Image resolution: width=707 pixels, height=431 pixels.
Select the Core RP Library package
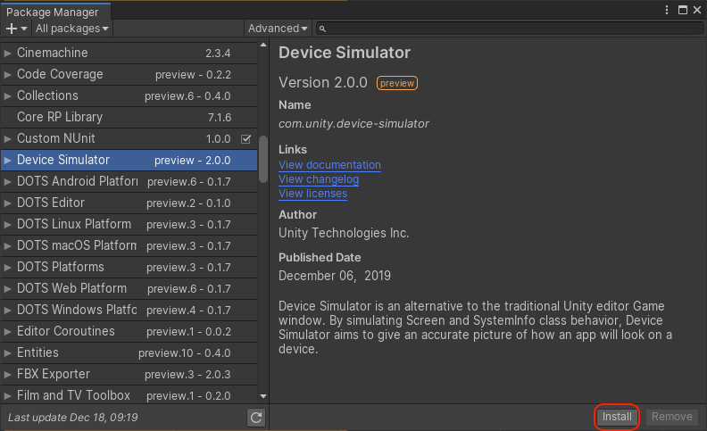[x=129, y=117]
